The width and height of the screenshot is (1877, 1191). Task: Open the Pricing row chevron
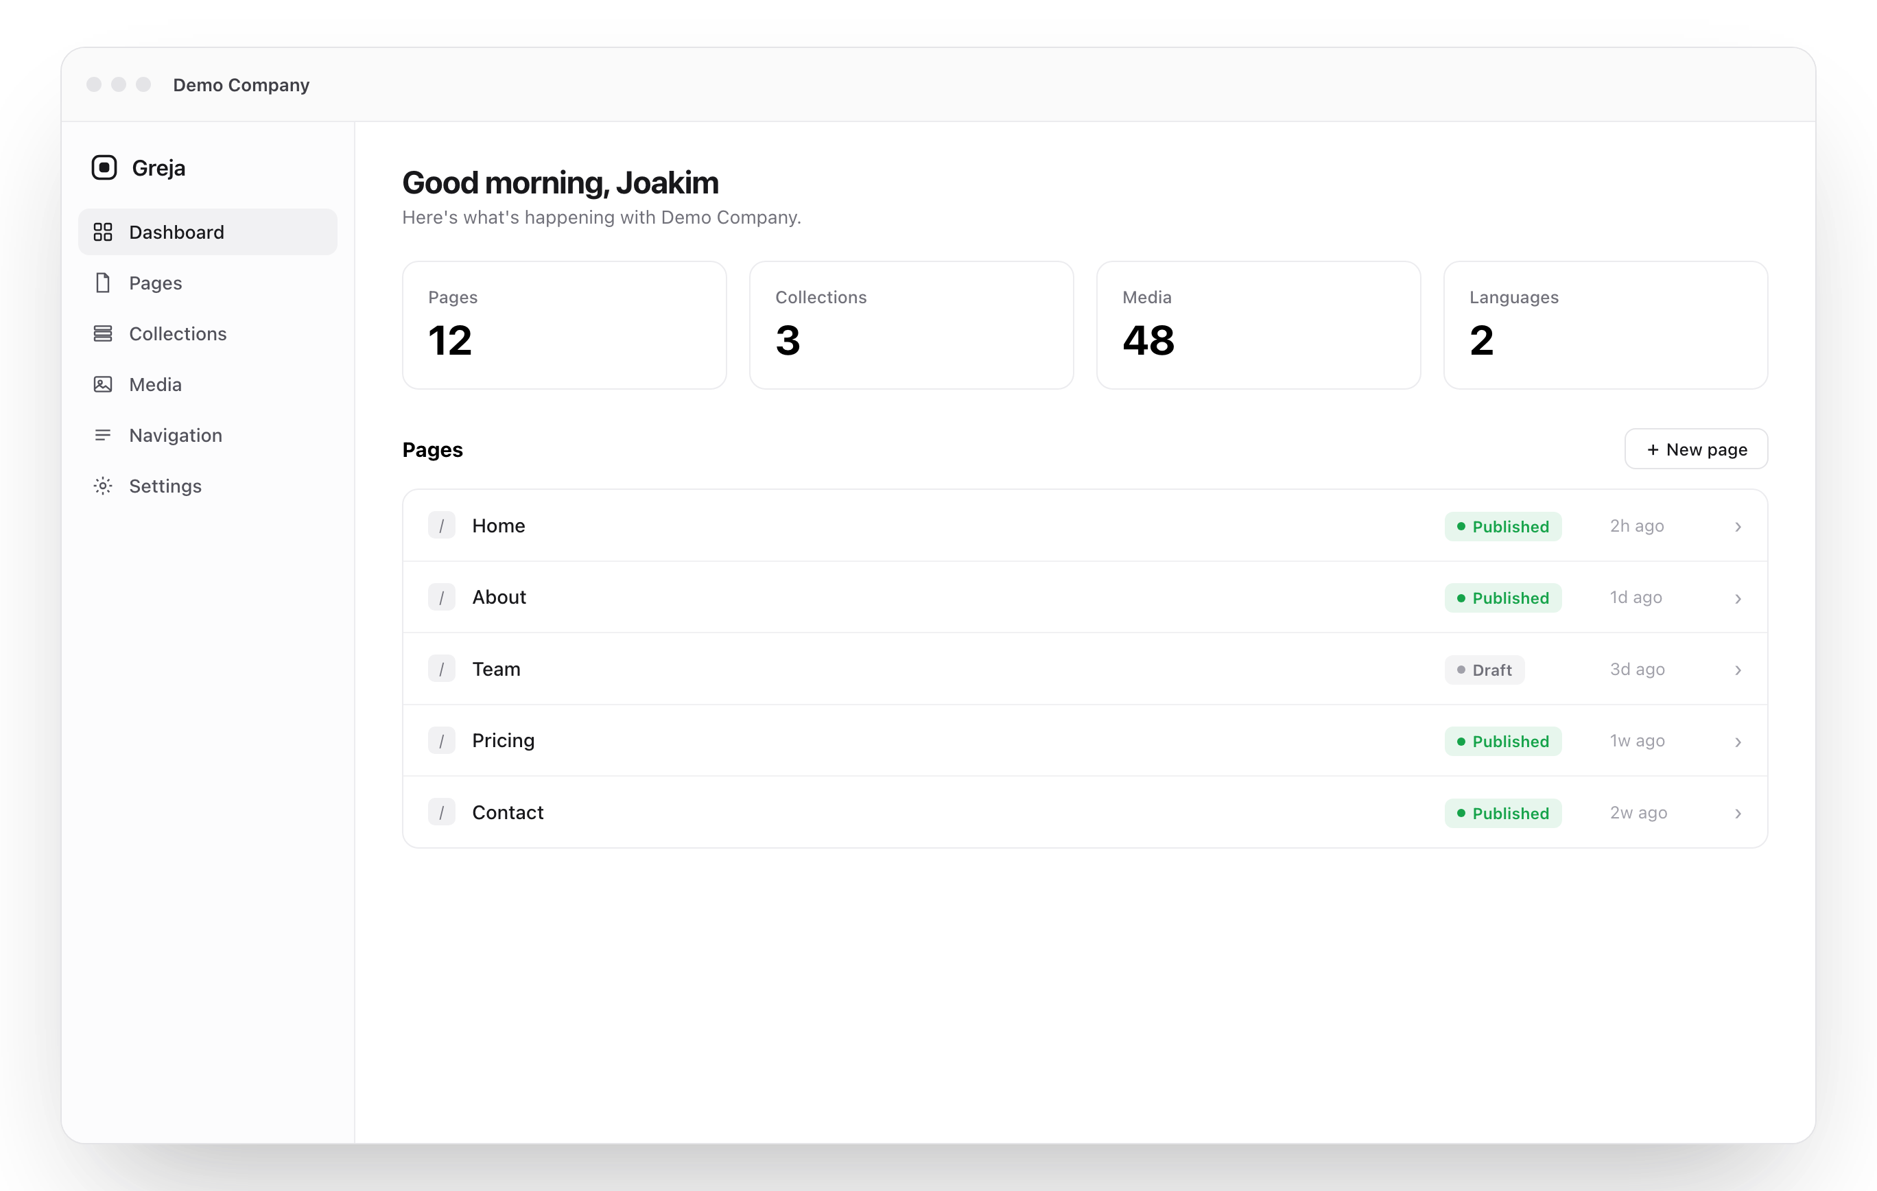[x=1738, y=742]
